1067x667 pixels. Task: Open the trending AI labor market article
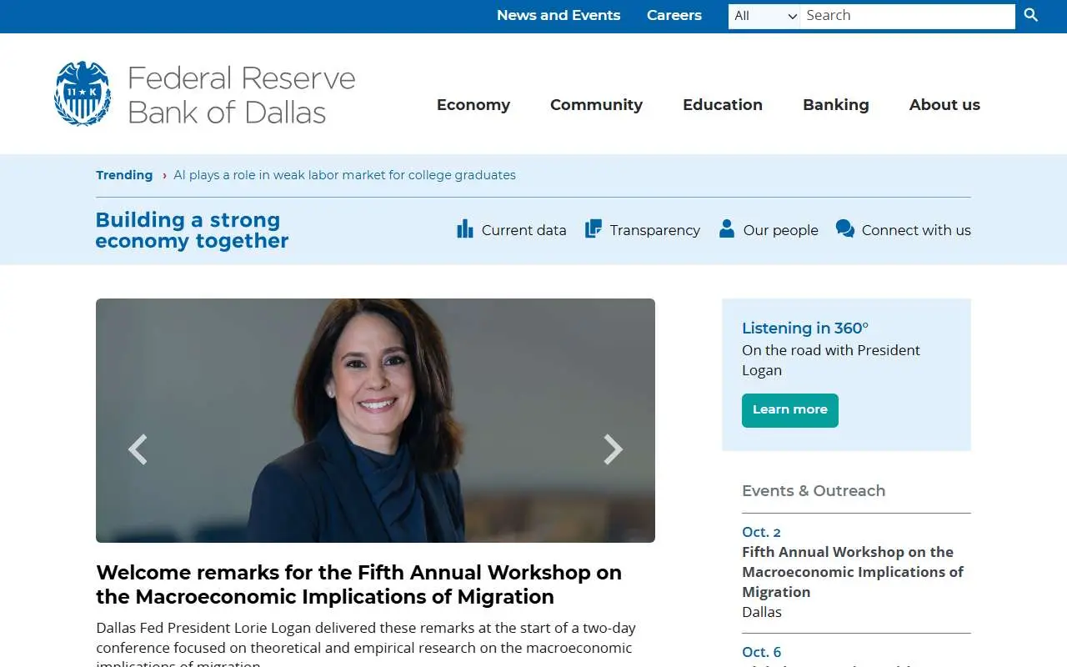(344, 175)
